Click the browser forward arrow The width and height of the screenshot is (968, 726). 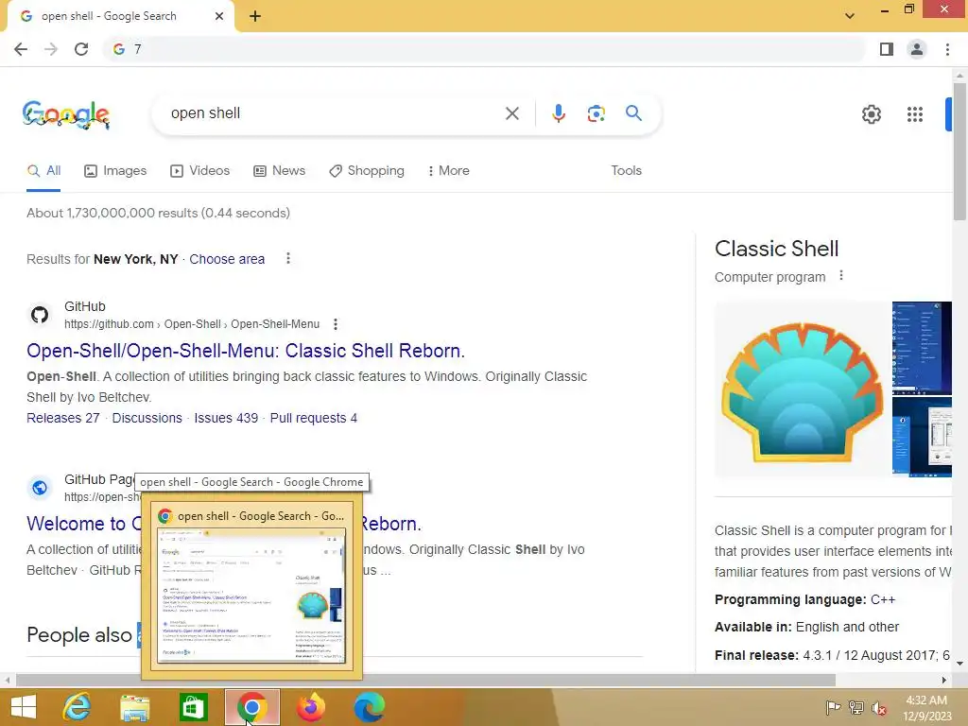coord(51,49)
